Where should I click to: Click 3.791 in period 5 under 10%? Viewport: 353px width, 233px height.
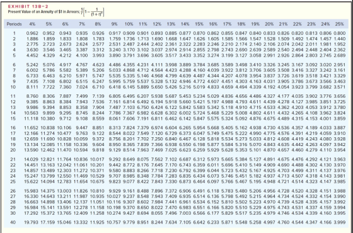129,55
